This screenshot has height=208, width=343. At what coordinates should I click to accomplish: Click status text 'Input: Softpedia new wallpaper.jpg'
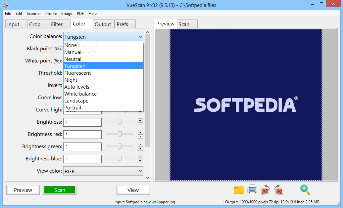[145, 202]
